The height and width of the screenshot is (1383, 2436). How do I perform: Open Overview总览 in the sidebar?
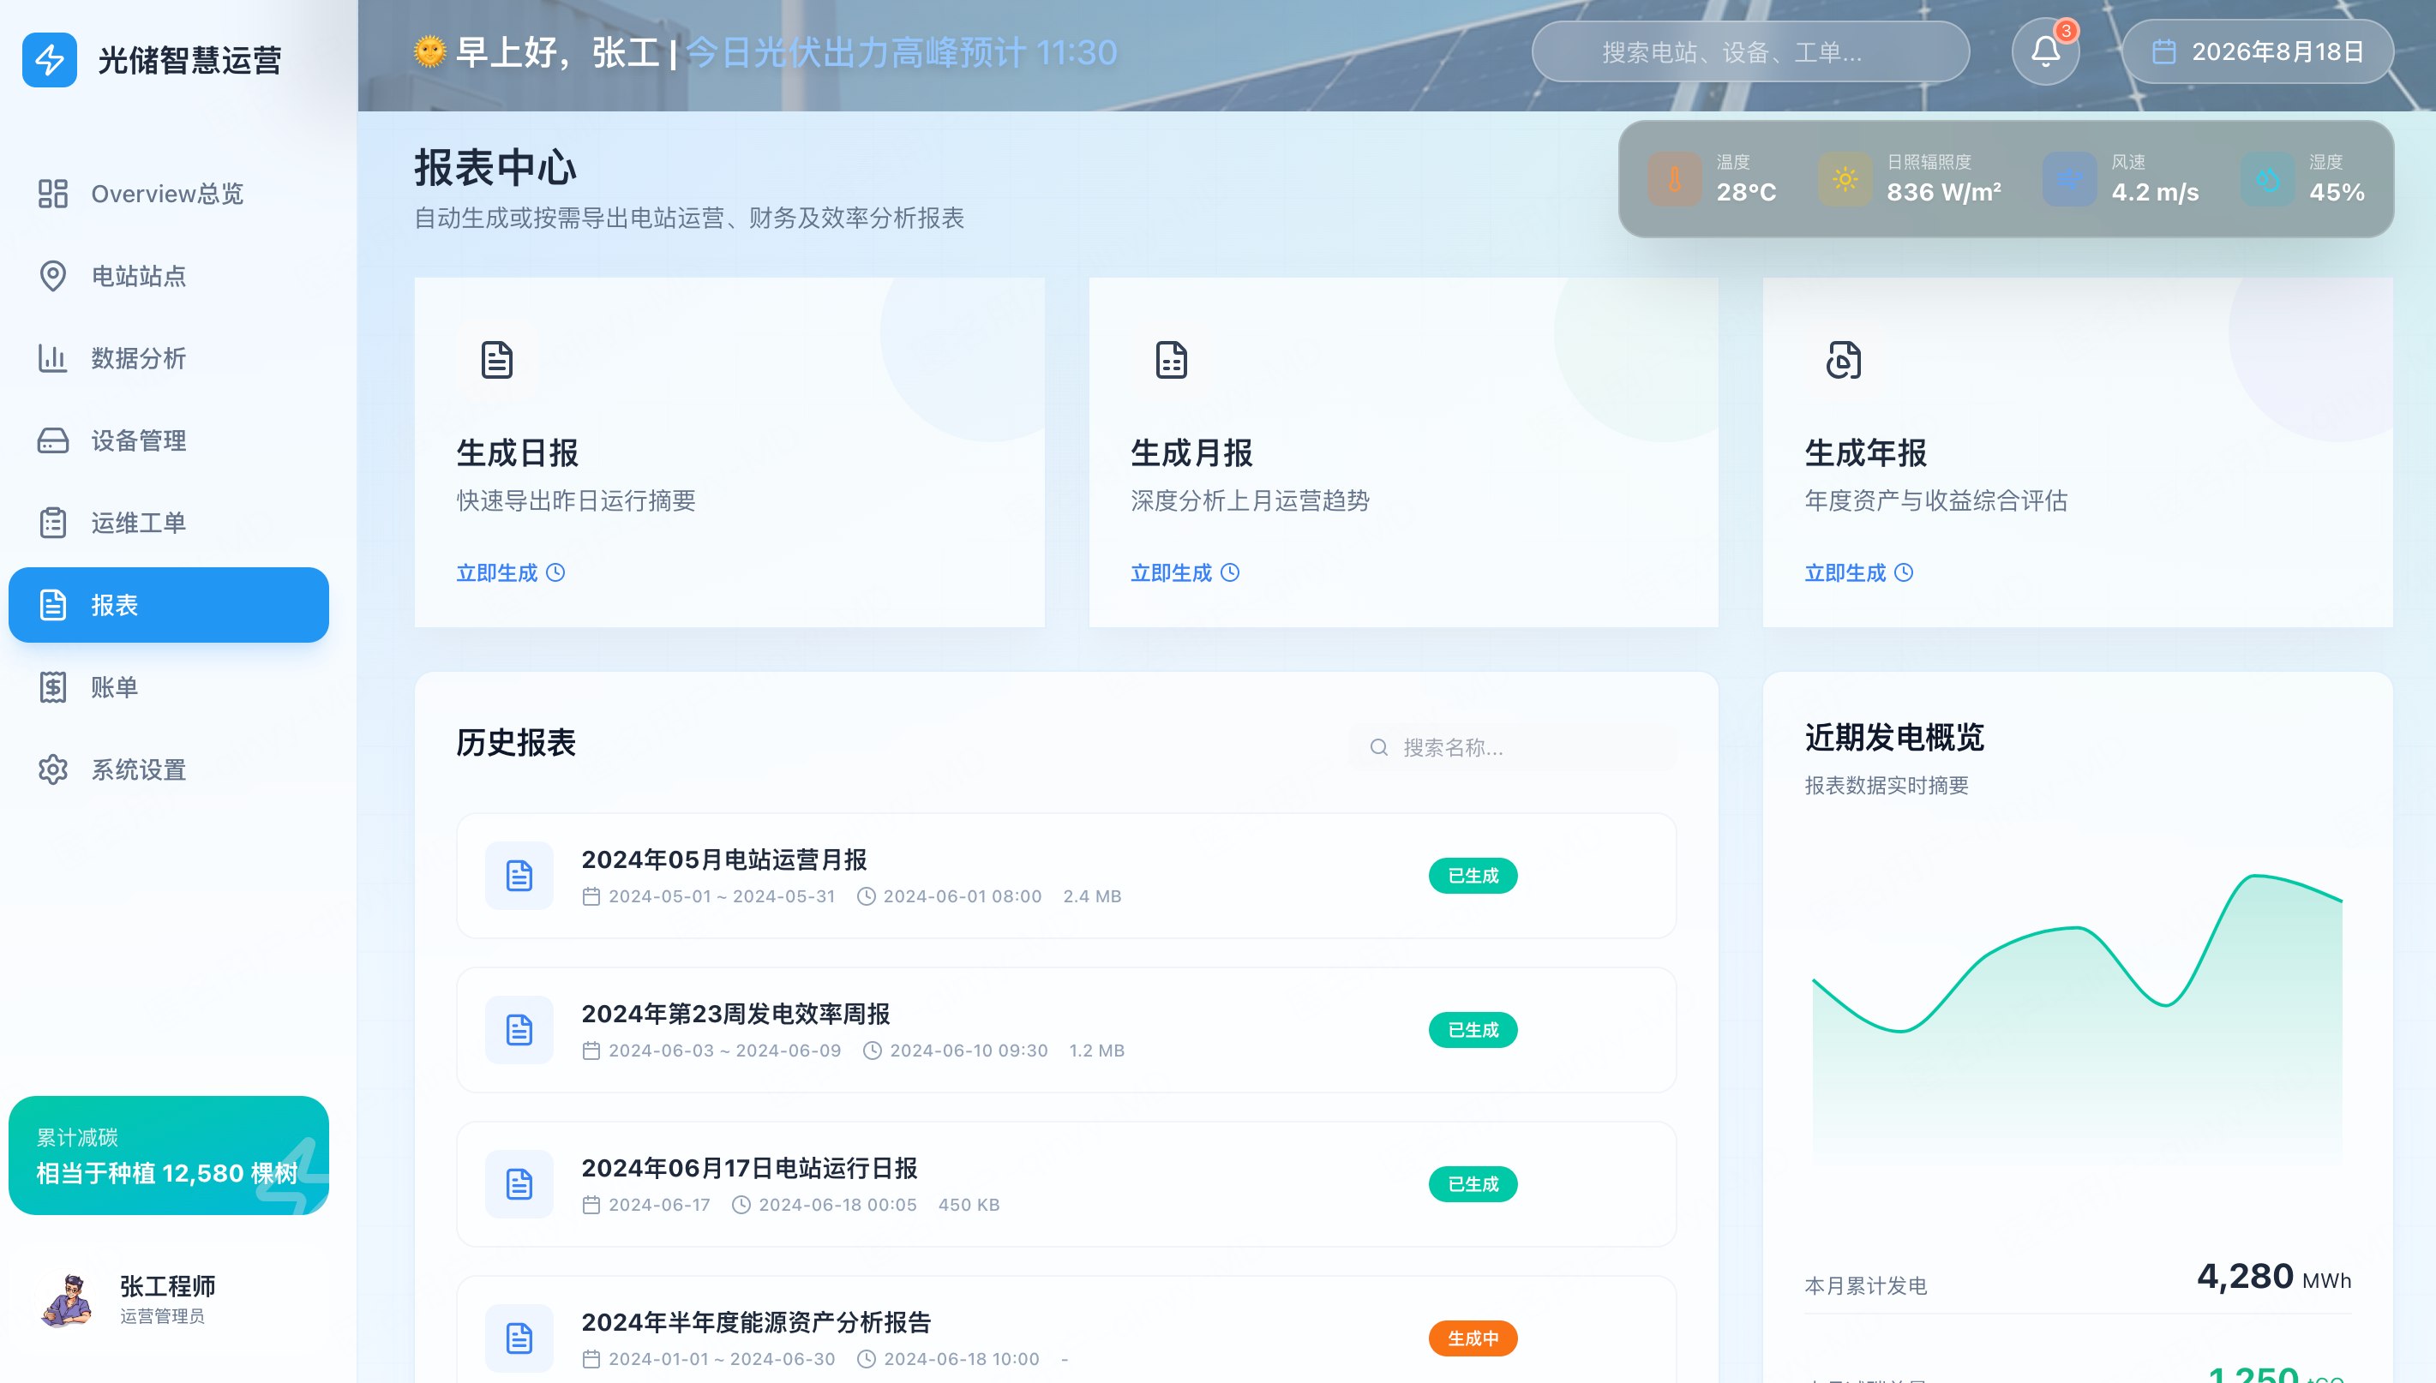coord(168,194)
